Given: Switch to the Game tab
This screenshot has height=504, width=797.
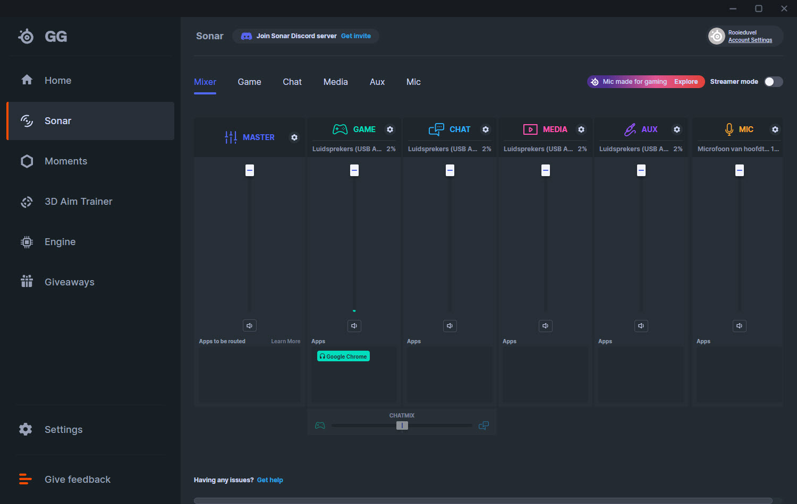Looking at the screenshot, I should coord(249,82).
